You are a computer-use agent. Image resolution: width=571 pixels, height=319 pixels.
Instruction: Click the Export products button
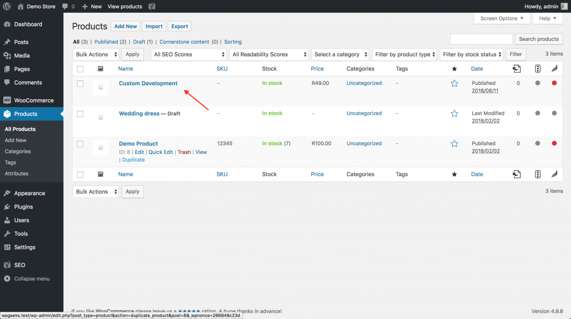[x=180, y=26]
